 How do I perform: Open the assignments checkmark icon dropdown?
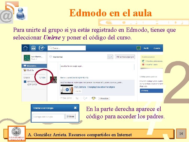[x=42, y=48]
